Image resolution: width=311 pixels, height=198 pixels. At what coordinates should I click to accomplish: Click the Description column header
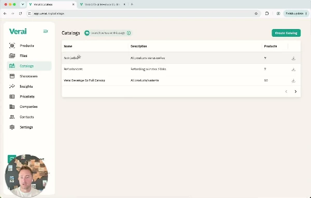pos(138,46)
